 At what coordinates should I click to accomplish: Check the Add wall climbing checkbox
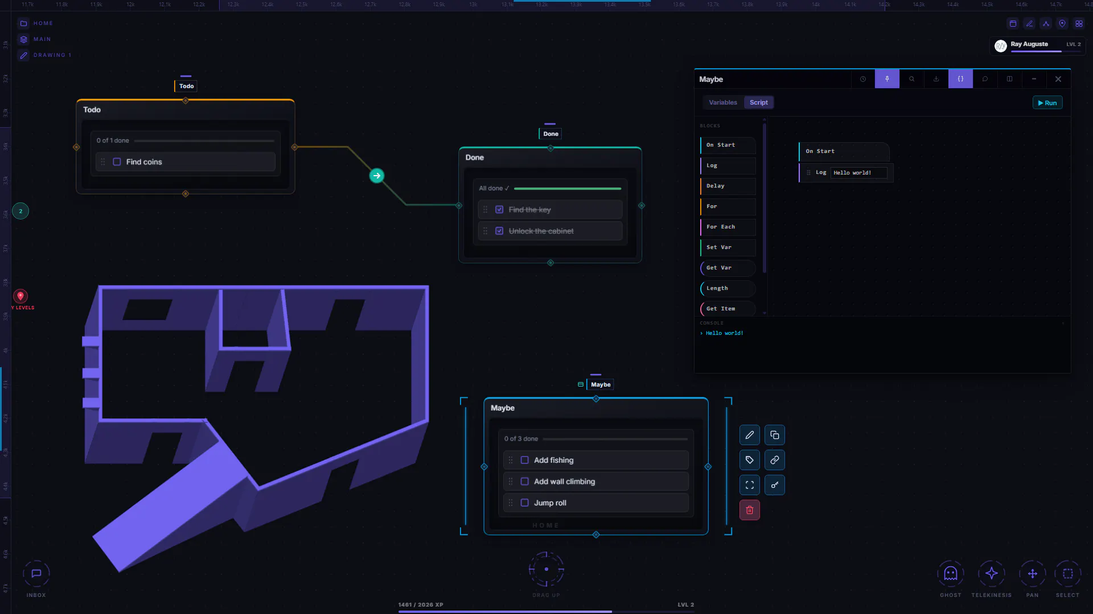coord(525,482)
